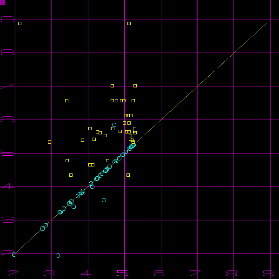Click the yellow square at far left of y-level 6.5 row

coord(66,100)
